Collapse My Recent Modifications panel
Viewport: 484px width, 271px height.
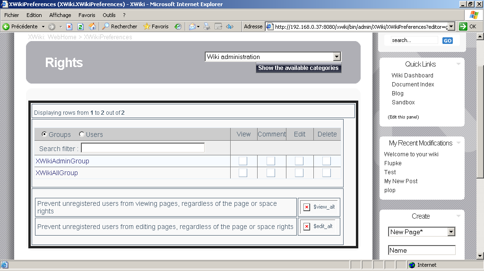458,143
